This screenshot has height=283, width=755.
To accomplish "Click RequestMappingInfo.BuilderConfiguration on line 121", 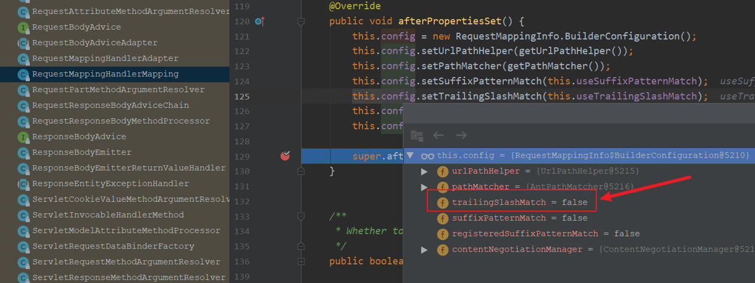I will [570, 36].
